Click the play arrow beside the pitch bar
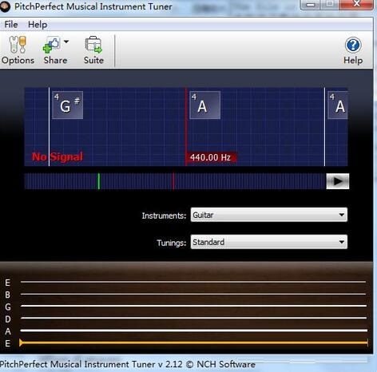This screenshot has width=377, height=372. [338, 181]
